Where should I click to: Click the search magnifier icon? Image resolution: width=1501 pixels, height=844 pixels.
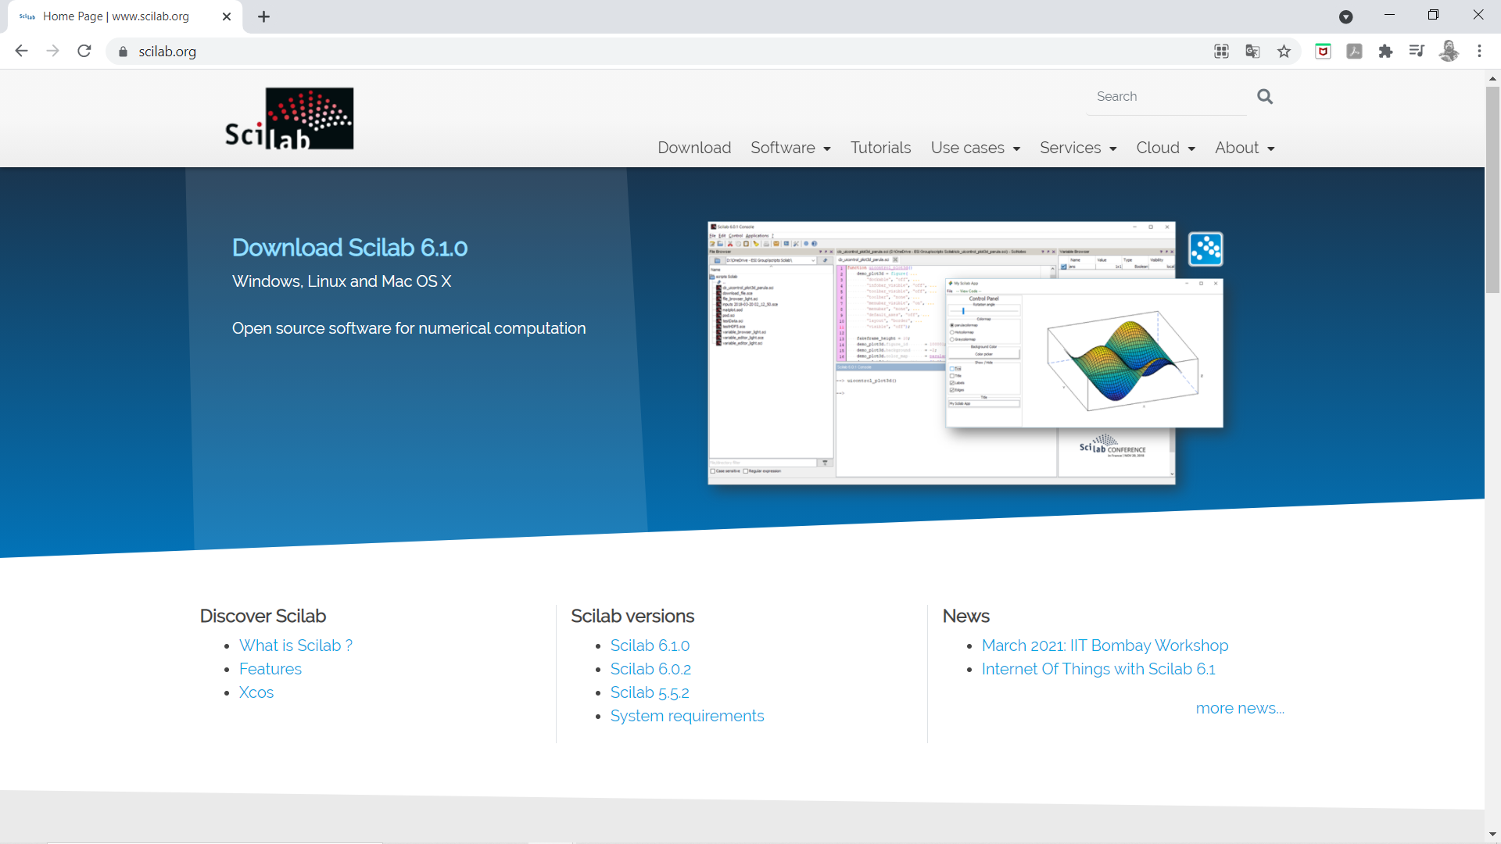(x=1264, y=96)
